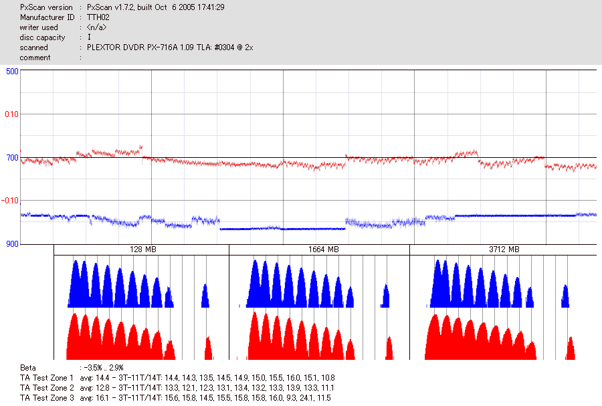The height and width of the screenshot is (406, 602).
Task: Select the Manufacturer ID value TTH02
Action: 98,17
